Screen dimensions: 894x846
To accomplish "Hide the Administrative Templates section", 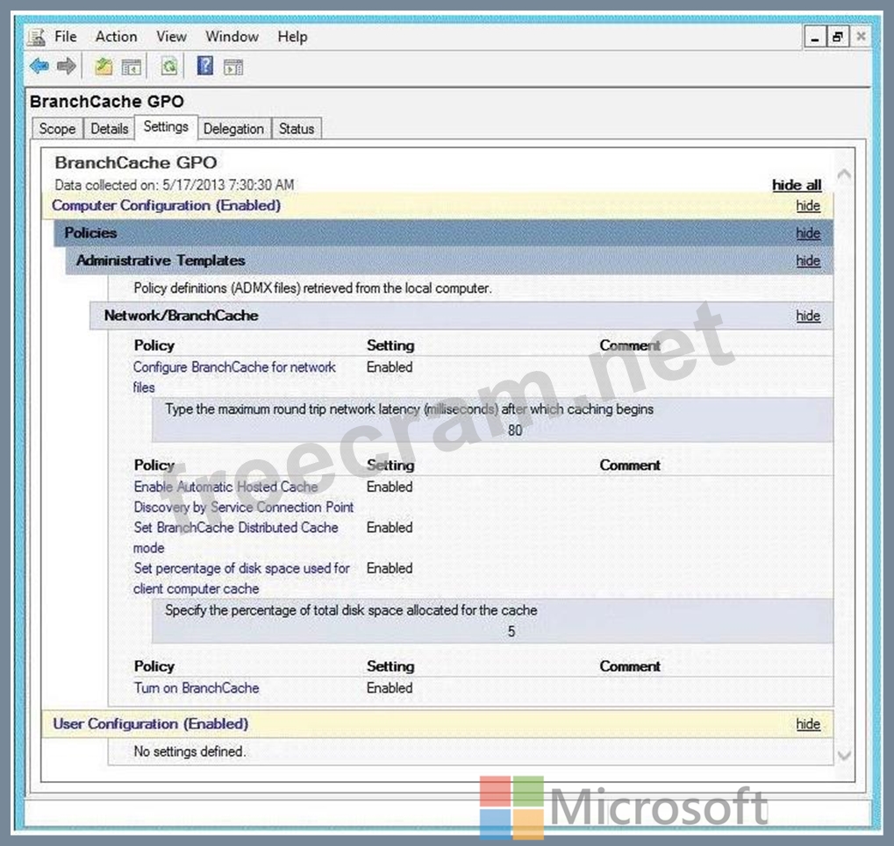I will click(x=808, y=260).
